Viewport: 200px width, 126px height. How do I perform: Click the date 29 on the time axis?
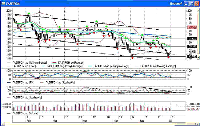81,117
